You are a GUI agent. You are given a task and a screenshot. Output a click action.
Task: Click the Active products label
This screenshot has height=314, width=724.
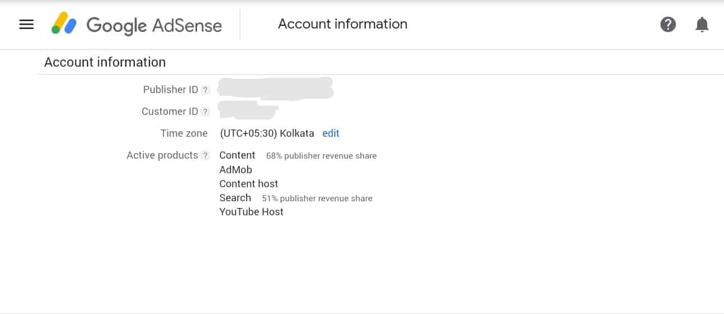pyautogui.click(x=162, y=155)
